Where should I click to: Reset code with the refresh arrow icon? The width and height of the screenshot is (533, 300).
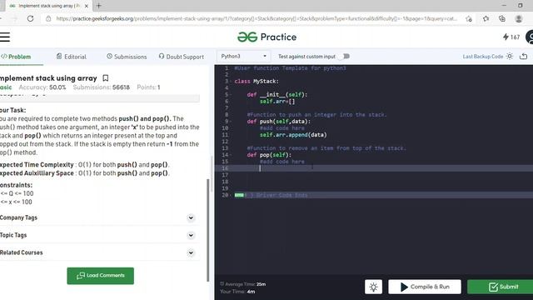[x=524, y=57]
